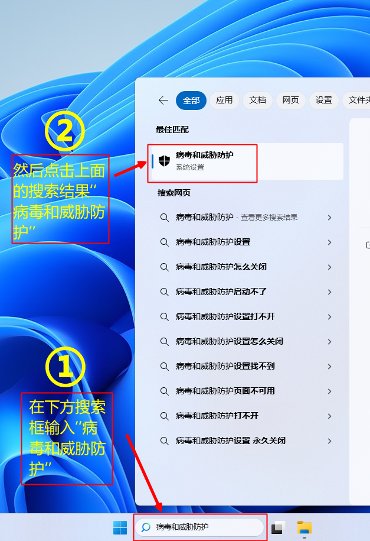The width and height of the screenshot is (370, 541).
Task: Expand chevron for 病毒和威胁防护打不开 row
Action: point(330,416)
